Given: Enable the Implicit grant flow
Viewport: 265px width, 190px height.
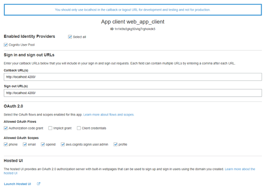Looking at the screenshot, I should click(x=50, y=128).
